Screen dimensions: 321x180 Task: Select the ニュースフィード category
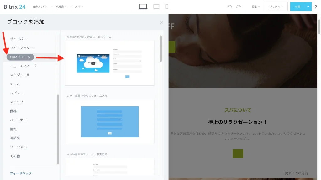click(23, 66)
